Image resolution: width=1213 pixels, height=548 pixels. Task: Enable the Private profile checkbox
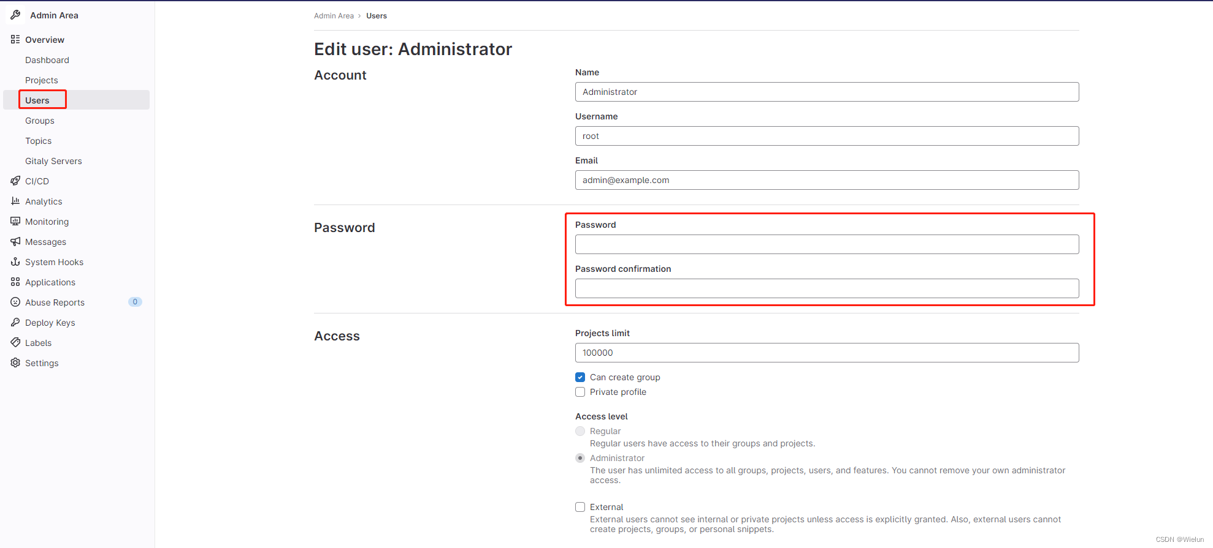[580, 392]
